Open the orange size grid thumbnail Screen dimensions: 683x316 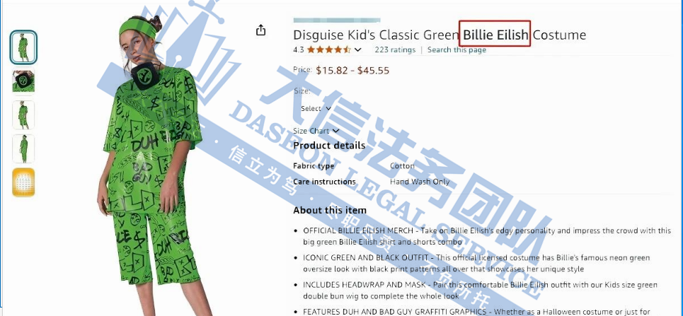(x=23, y=182)
